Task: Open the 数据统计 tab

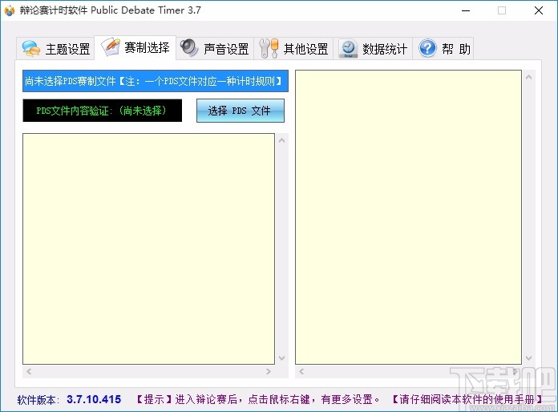Action: 373,48
